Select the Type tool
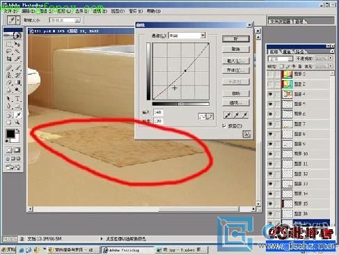 [17, 99]
